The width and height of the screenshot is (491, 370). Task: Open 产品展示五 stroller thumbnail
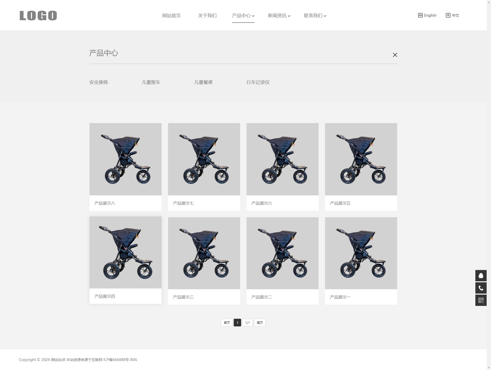point(361,159)
